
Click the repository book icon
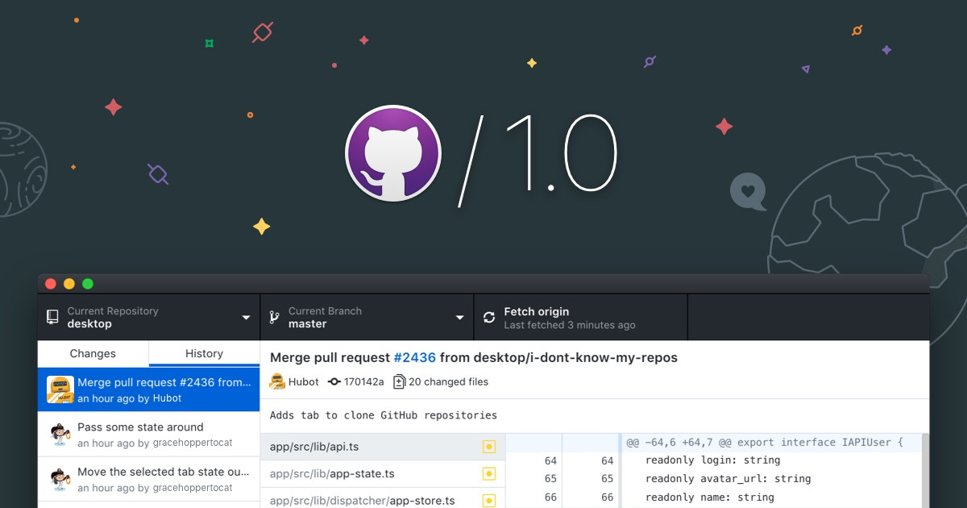[52, 317]
